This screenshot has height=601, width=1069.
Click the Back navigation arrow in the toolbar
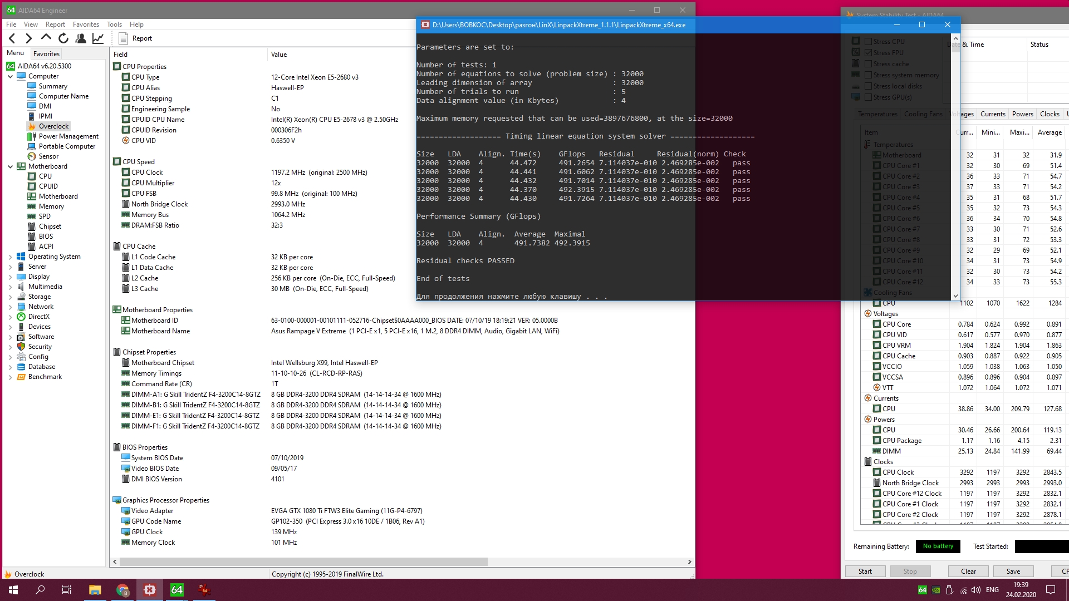click(12, 38)
